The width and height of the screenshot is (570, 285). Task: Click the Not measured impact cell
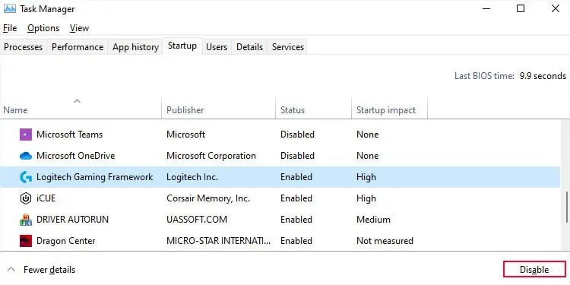point(385,241)
